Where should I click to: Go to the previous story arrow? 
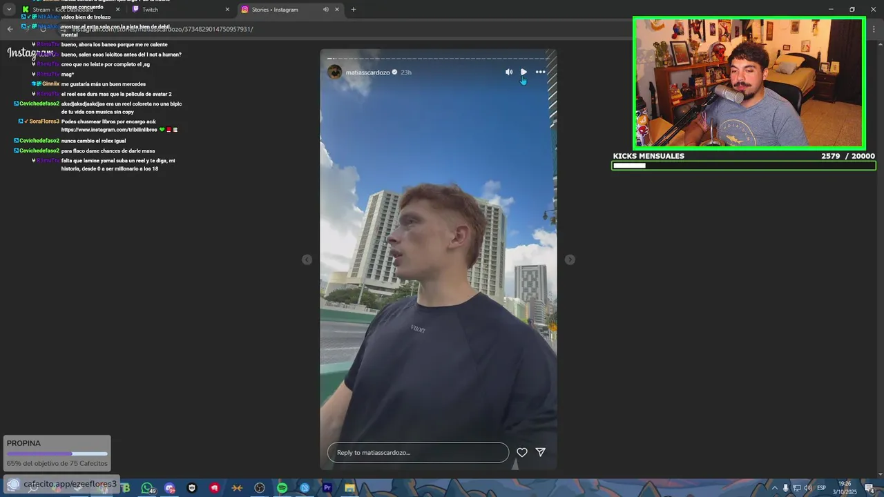tap(307, 260)
